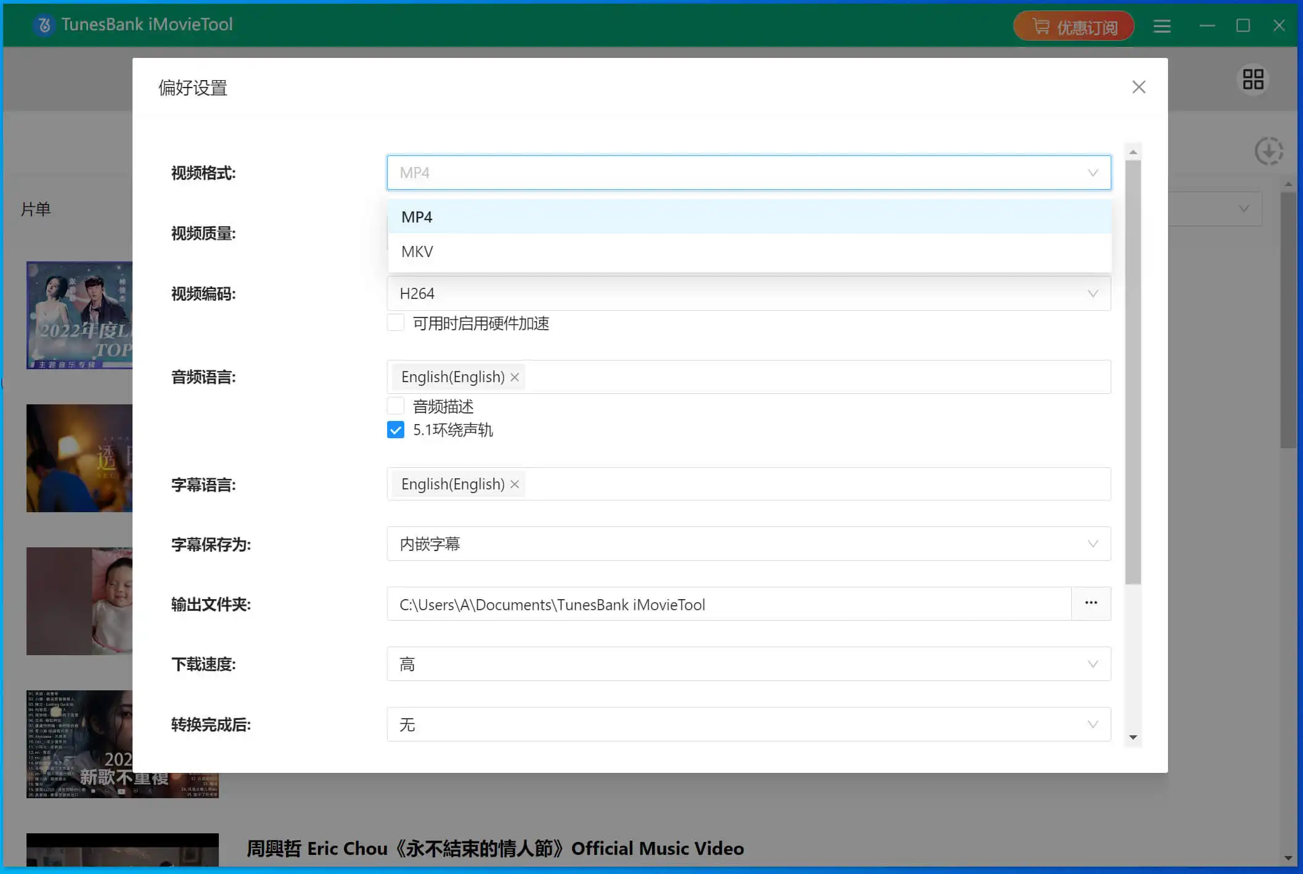Maximize the TunesBank window
The image size is (1303, 874).
[x=1243, y=26]
